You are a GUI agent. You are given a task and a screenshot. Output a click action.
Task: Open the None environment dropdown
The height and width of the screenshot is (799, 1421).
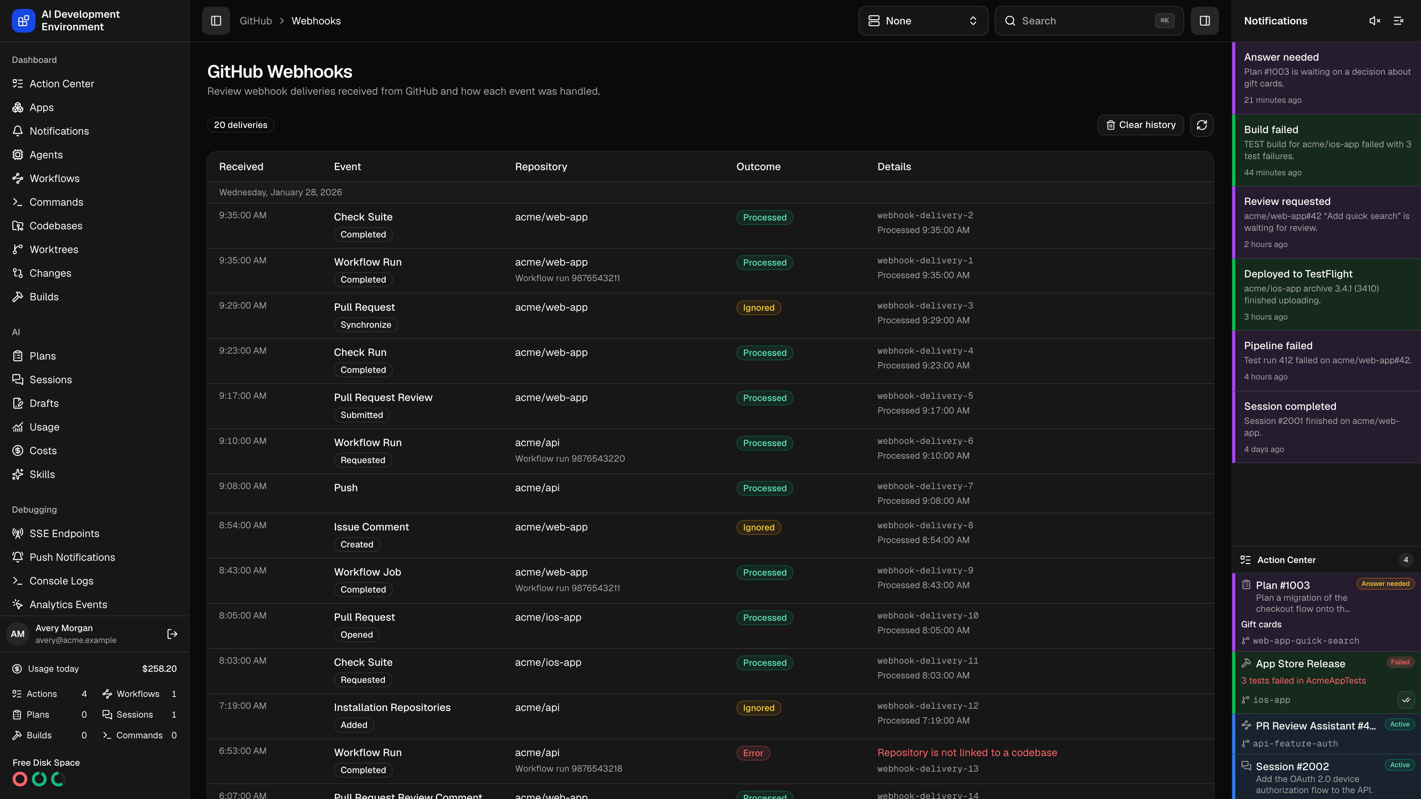pos(923,21)
